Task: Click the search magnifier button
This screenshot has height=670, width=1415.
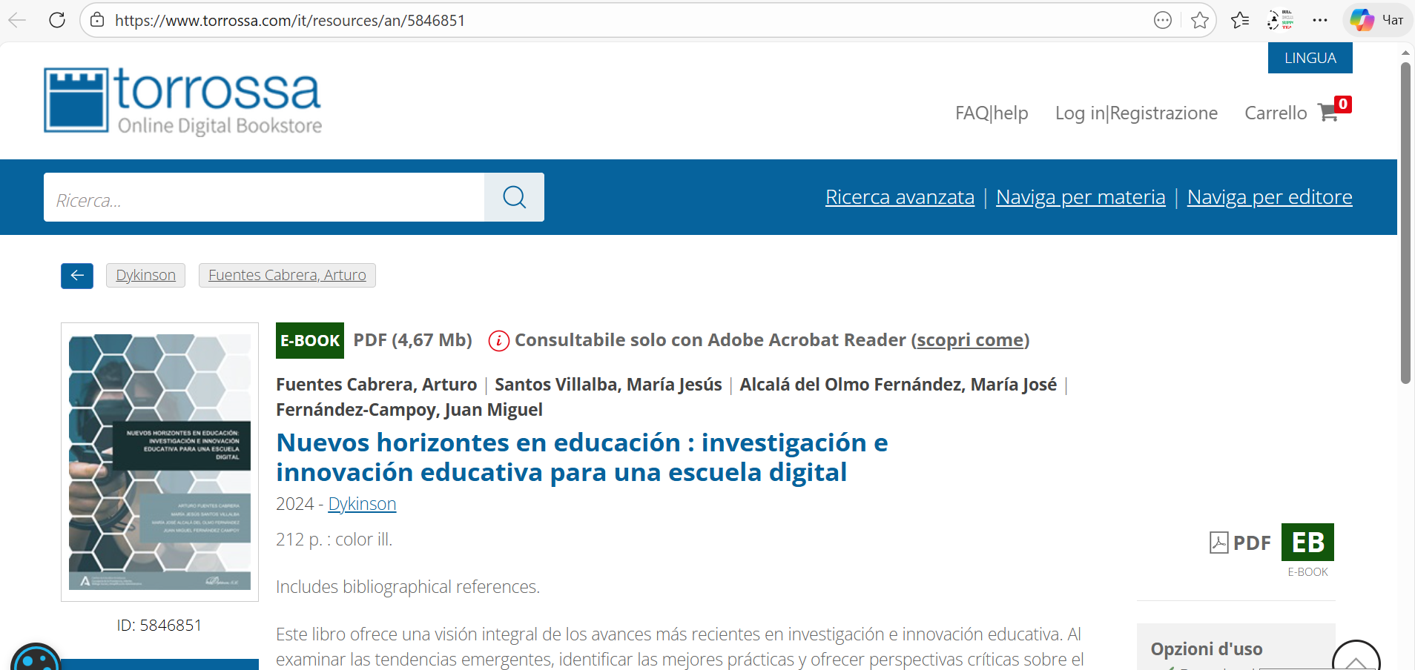Action: pos(514,197)
